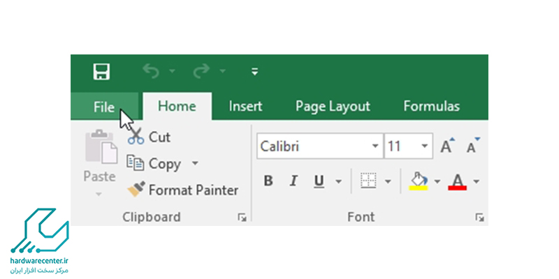Expand the Copy options arrow
This screenshot has height=279, width=559.
(195, 163)
